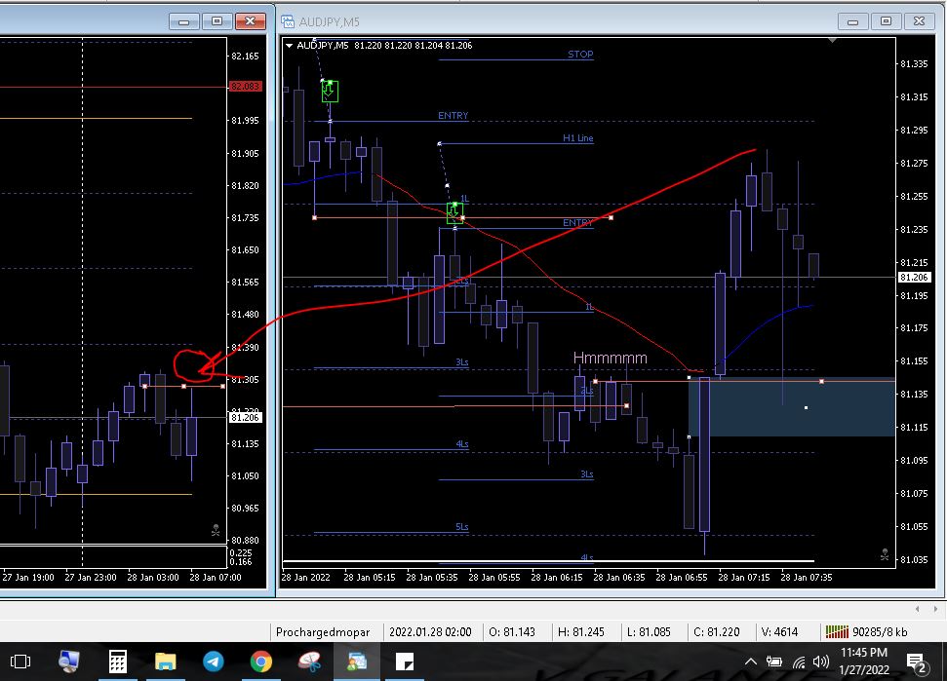Click the O: 81.143 open price field
The image size is (947, 681).
[x=512, y=632]
